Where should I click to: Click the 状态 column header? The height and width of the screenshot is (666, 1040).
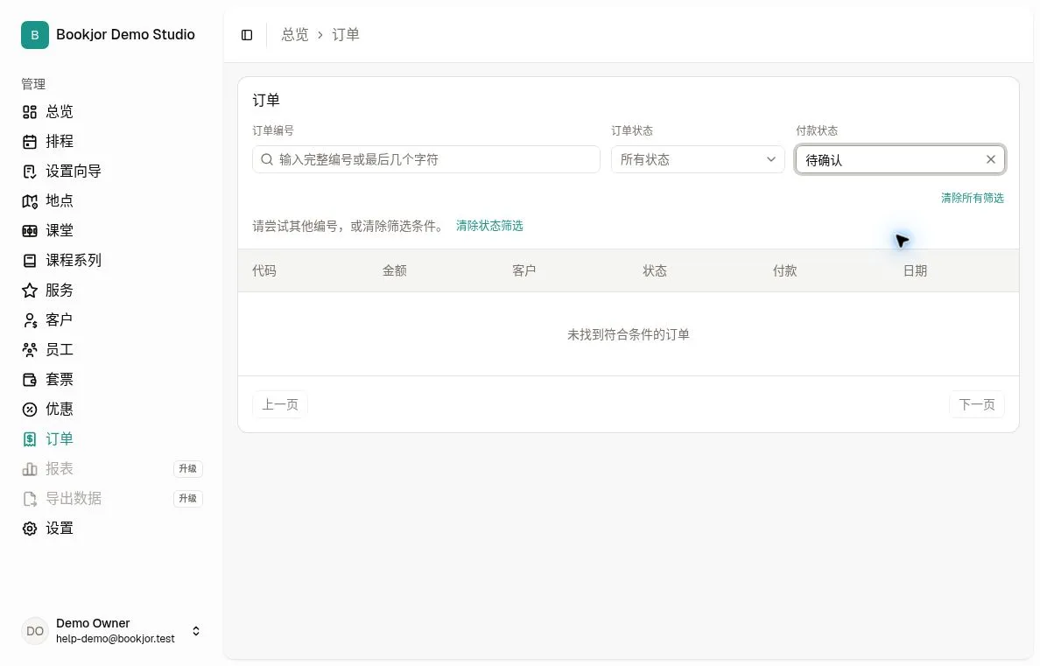click(x=655, y=270)
